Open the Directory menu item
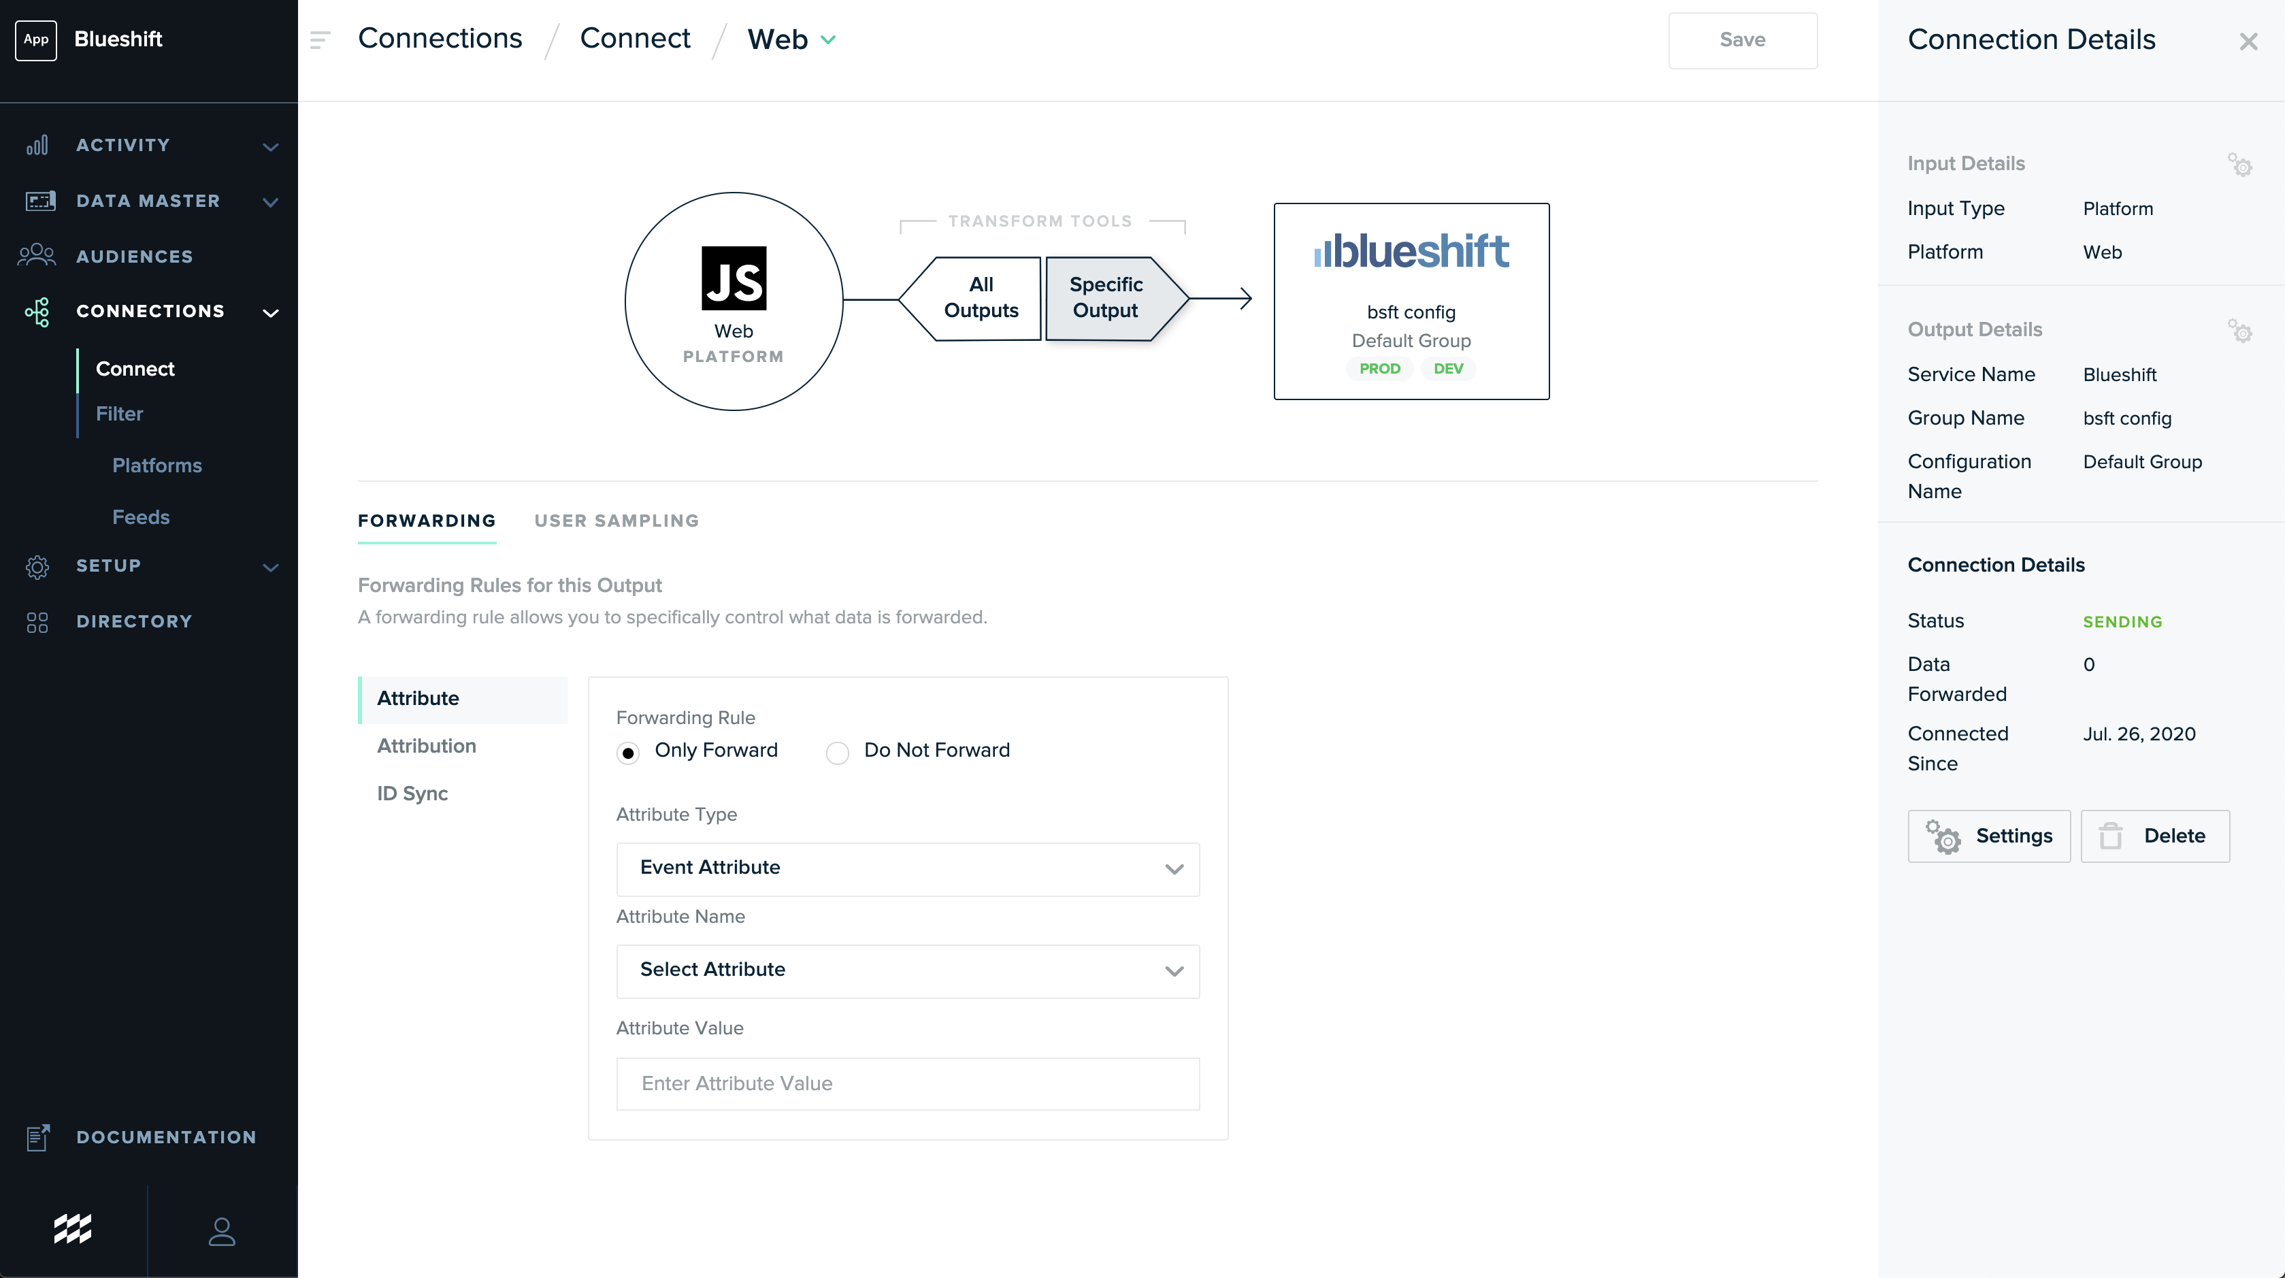The height and width of the screenshot is (1278, 2285). [x=134, y=622]
